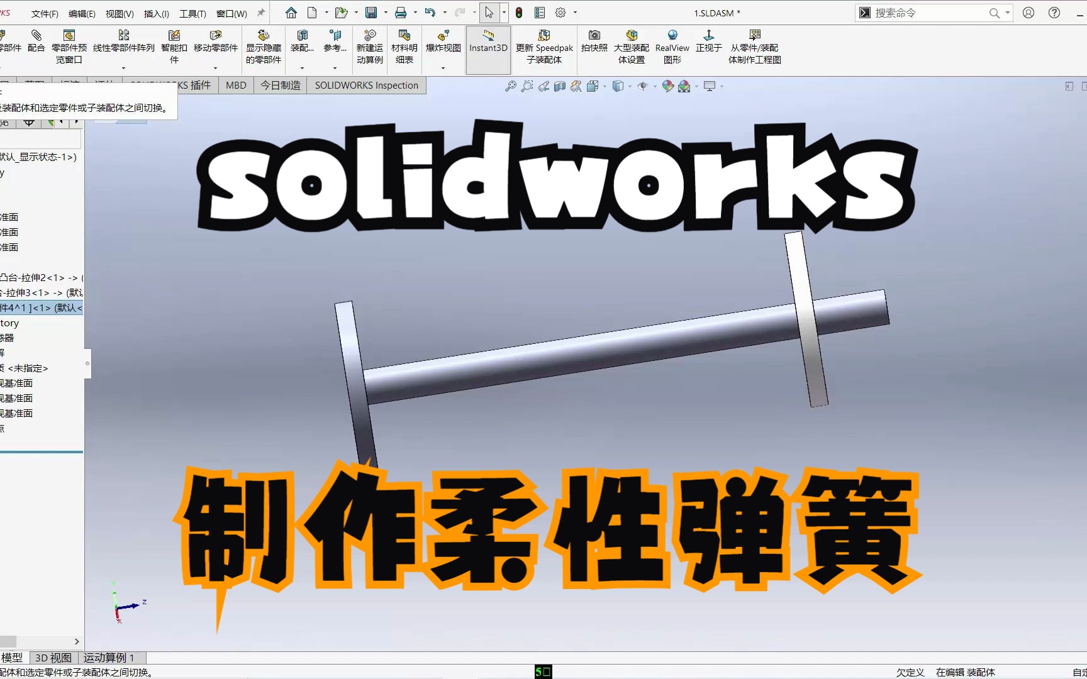Viewport: 1087px width, 679px height.
Task: Click Zoom to Area icon in view toolbar
Action: point(527,86)
